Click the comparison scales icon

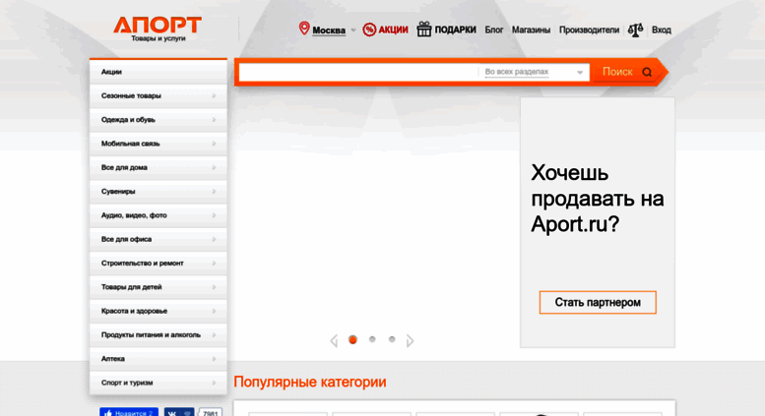click(635, 30)
